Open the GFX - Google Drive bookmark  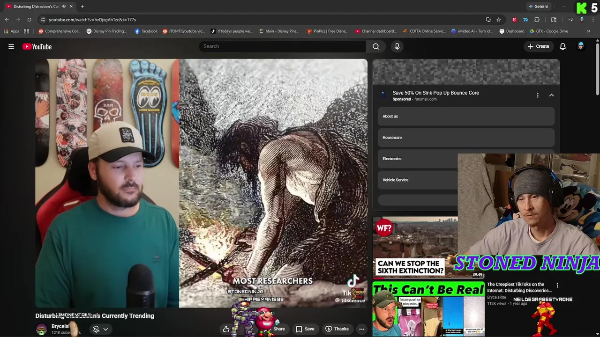[x=549, y=31]
